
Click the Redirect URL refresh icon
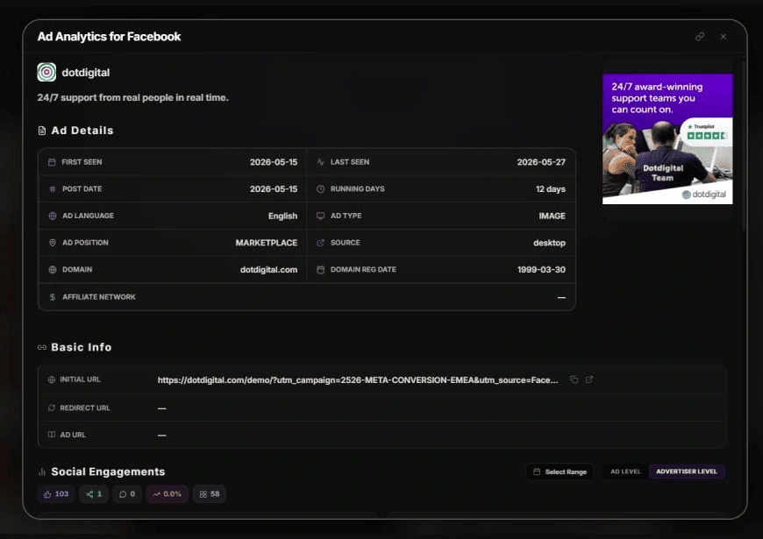(x=52, y=408)
